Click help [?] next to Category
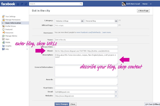The image size is (160, 106). click(x=119, y=20)
